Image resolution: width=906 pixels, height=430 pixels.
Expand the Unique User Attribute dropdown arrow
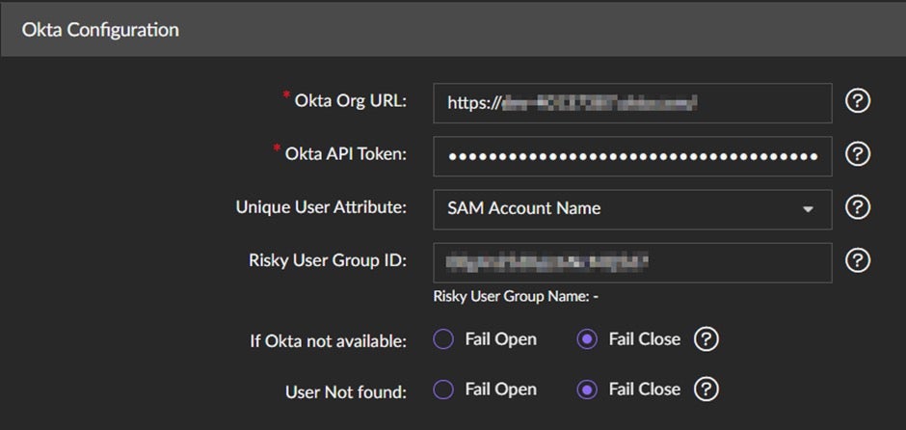[807, 209]
